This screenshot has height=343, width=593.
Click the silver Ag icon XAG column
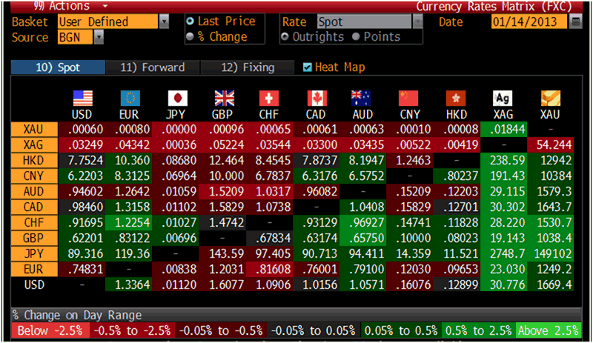point(503,99)
